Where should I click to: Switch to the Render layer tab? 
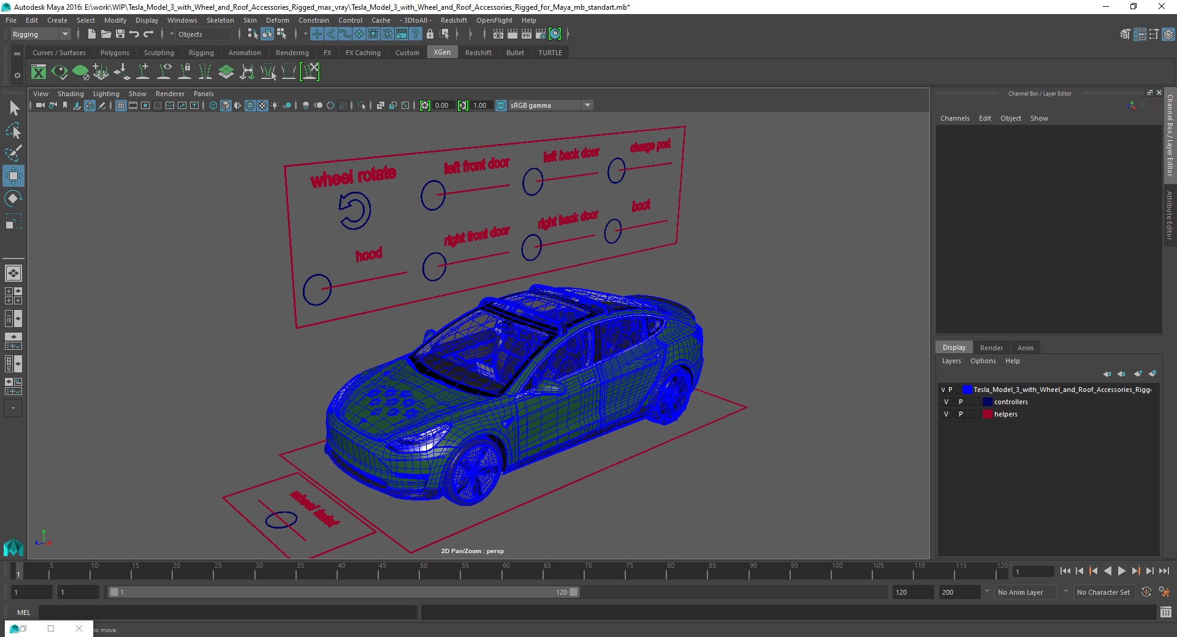pyautogui.click(x=991, y=347)
